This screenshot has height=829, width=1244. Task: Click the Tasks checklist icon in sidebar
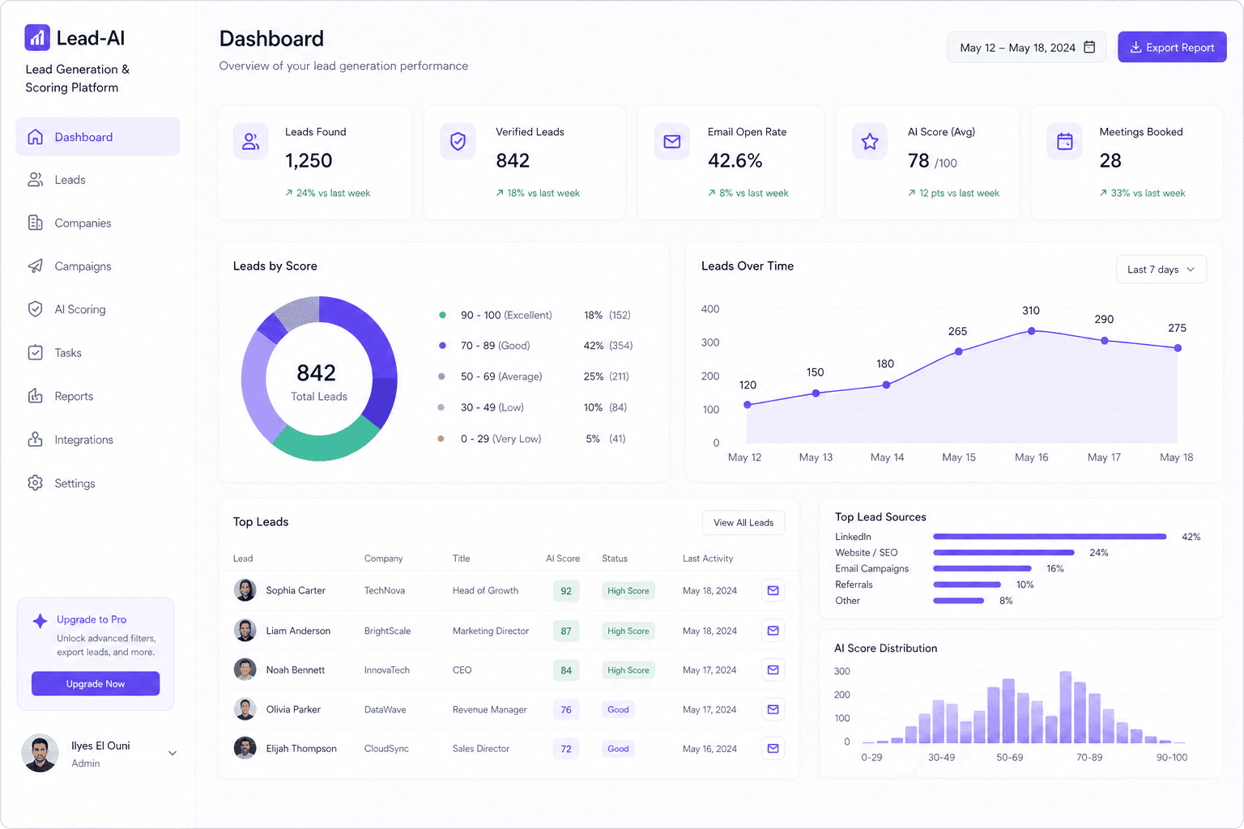coord(35,353)
